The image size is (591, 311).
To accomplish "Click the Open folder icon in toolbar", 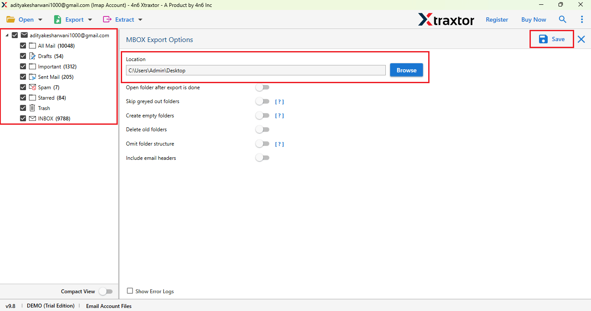I will [x=12, y=19].
